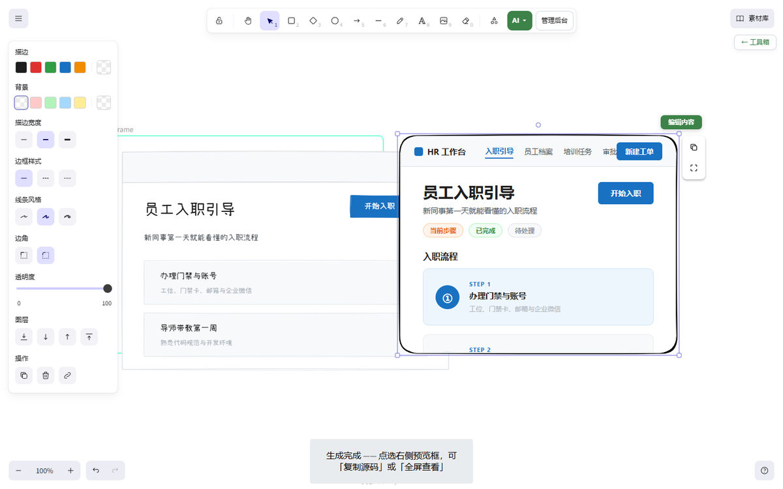This screenshot has width=783, height=489.
Task: Zoom in with plus button
Action: pos(70,471)
